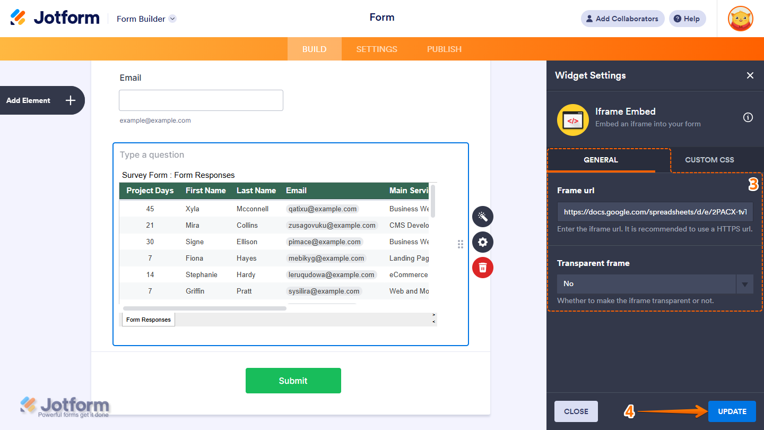Viewport: 764px width, 430px height.
Task: Click the Project Days value 30
Action: 150,242
